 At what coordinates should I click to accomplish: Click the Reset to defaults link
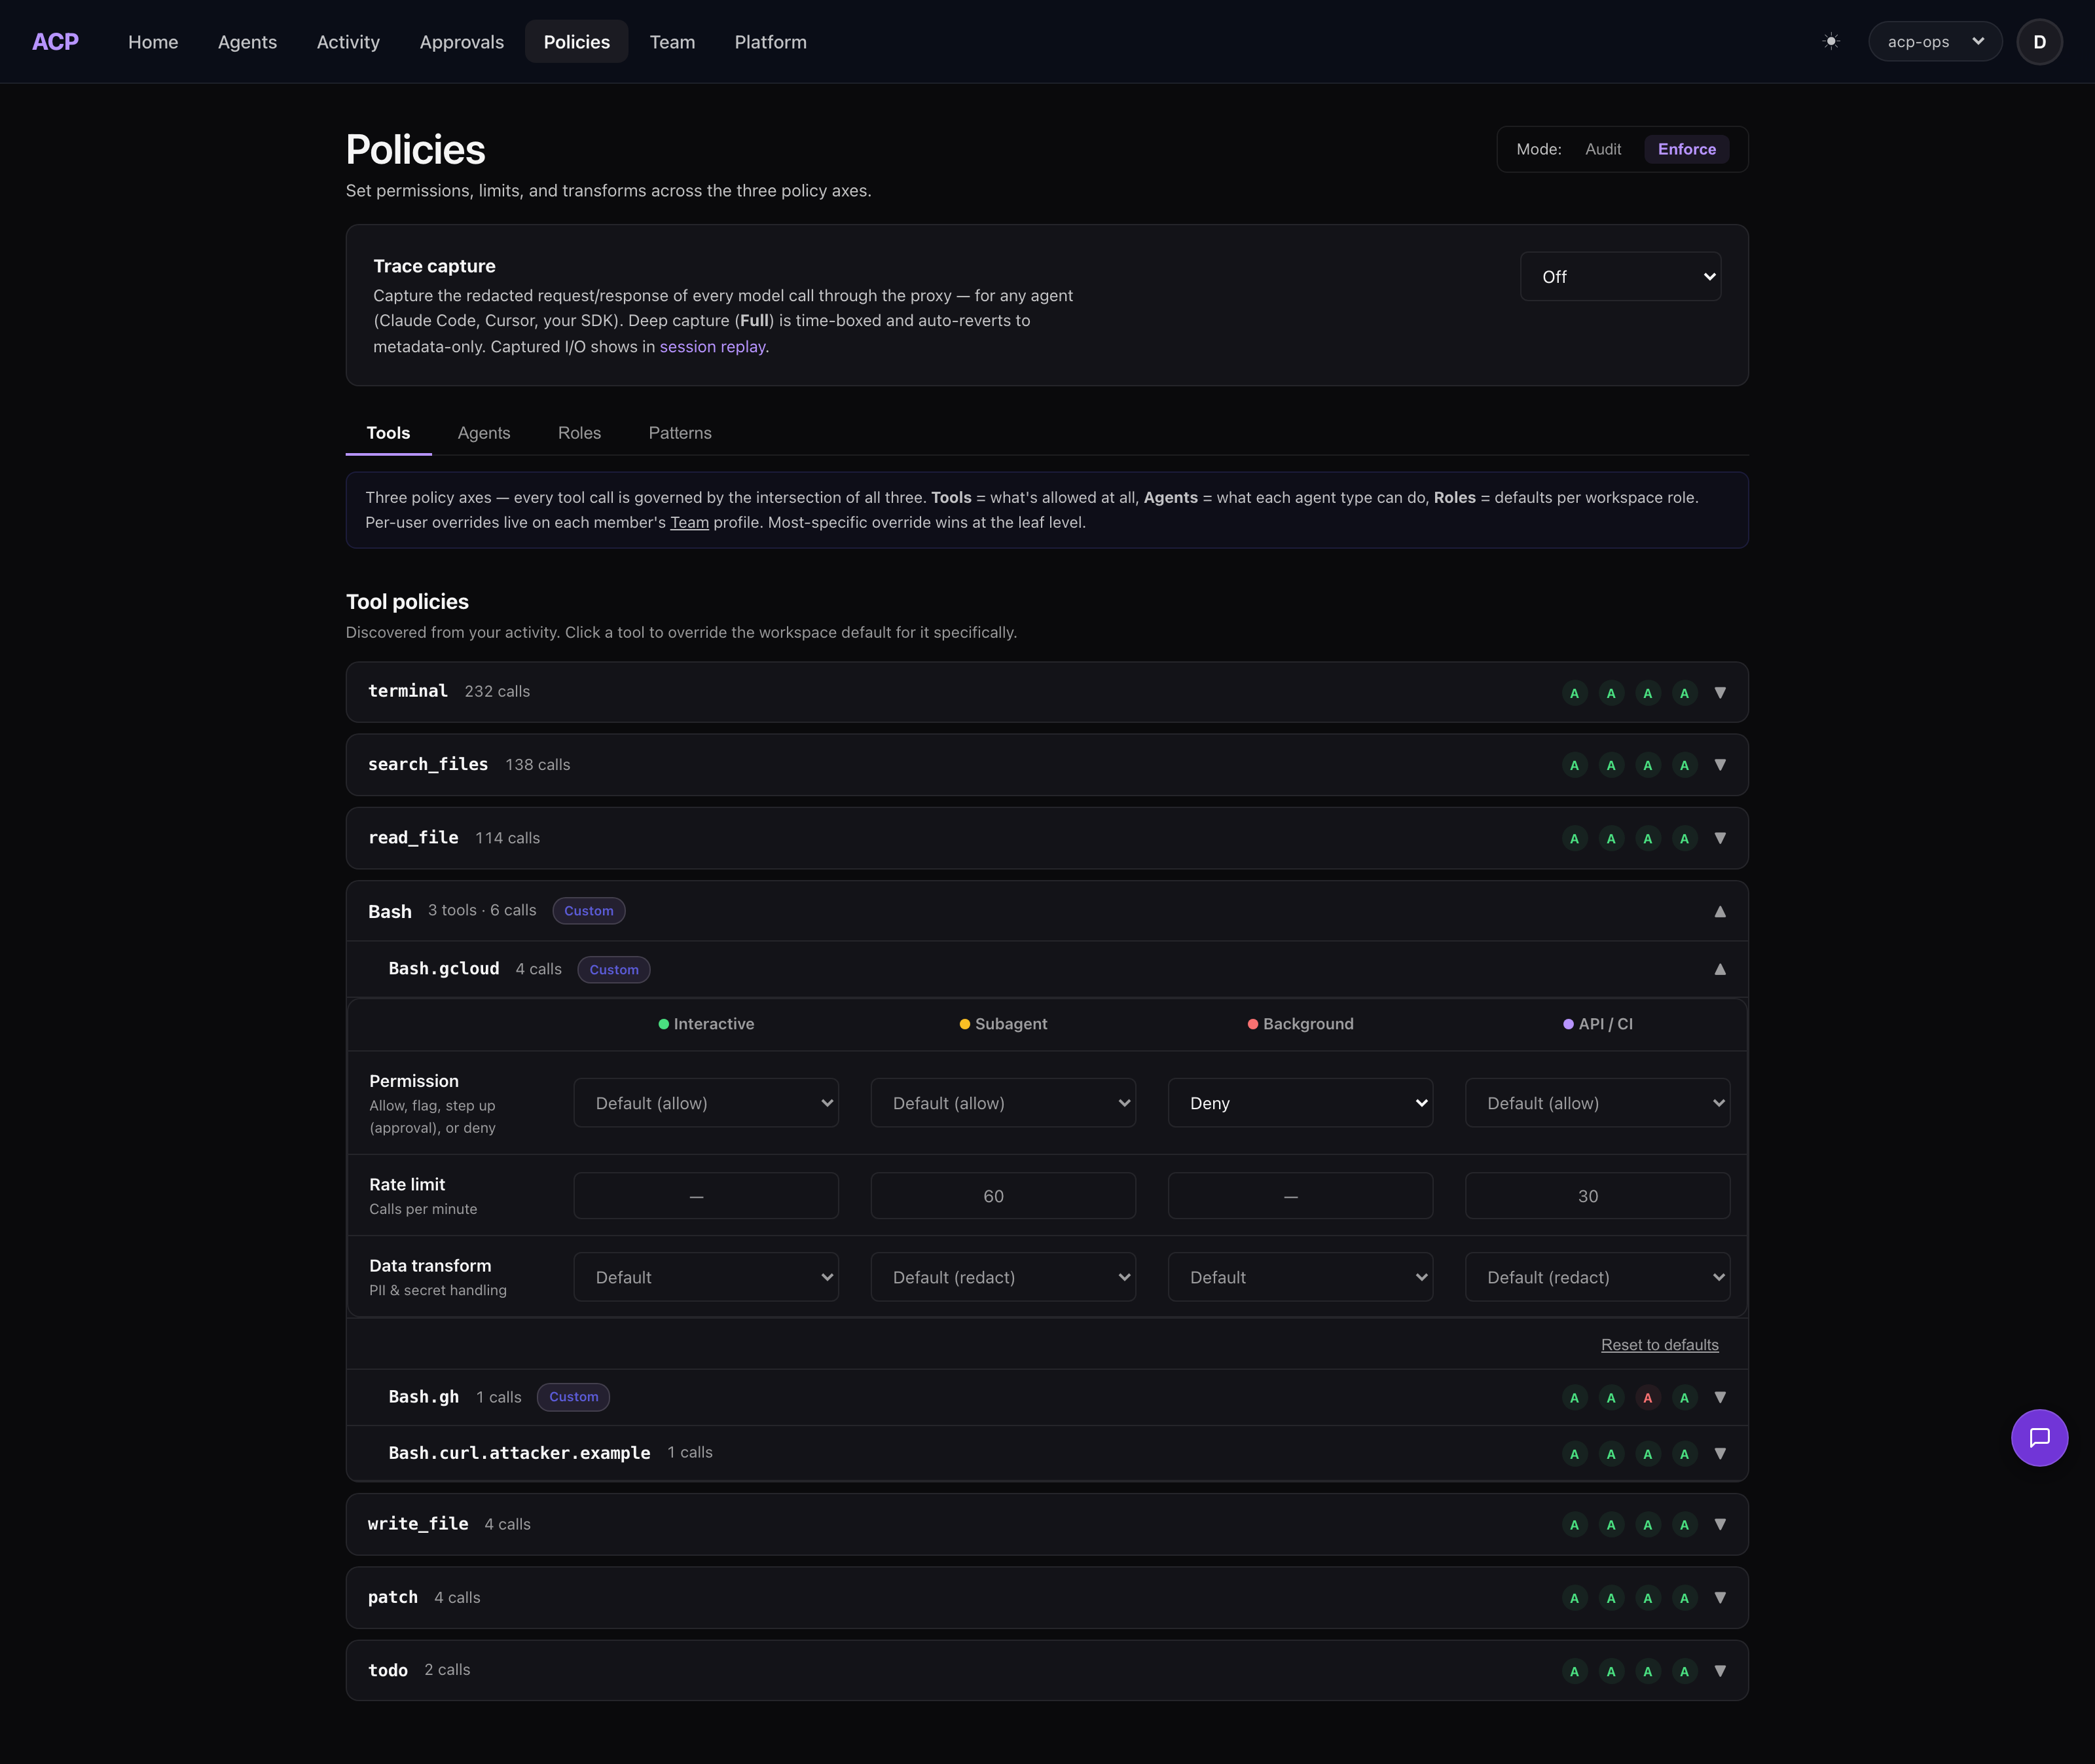tap(1660, 1345)
